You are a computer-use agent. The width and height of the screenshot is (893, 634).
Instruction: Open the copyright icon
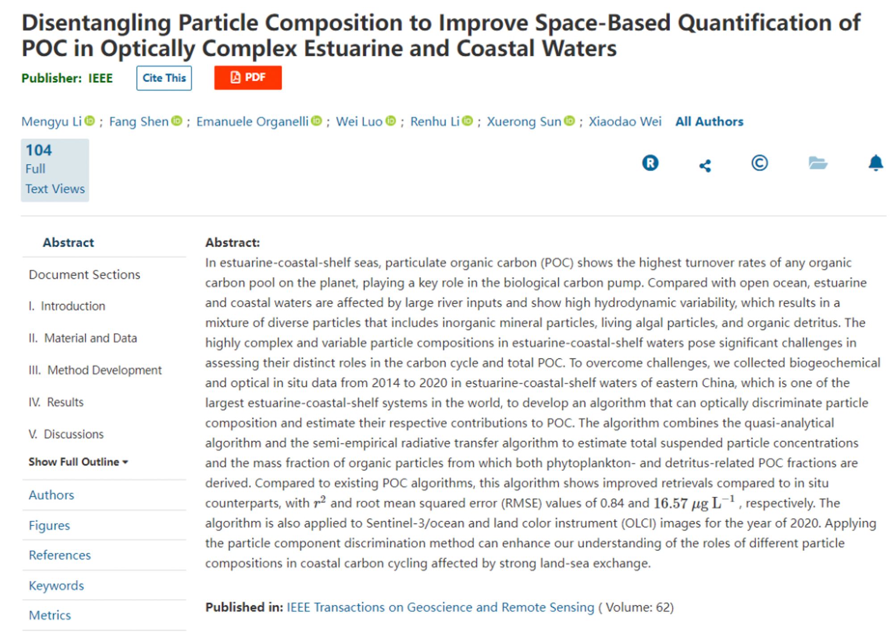[759, 163]
